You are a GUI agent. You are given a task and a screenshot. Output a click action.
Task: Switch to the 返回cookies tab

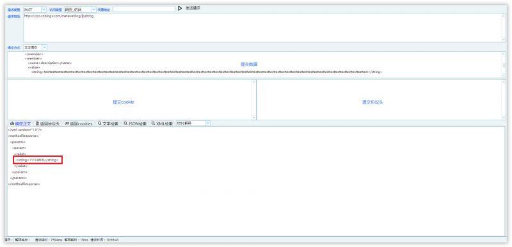pos(79,124)
